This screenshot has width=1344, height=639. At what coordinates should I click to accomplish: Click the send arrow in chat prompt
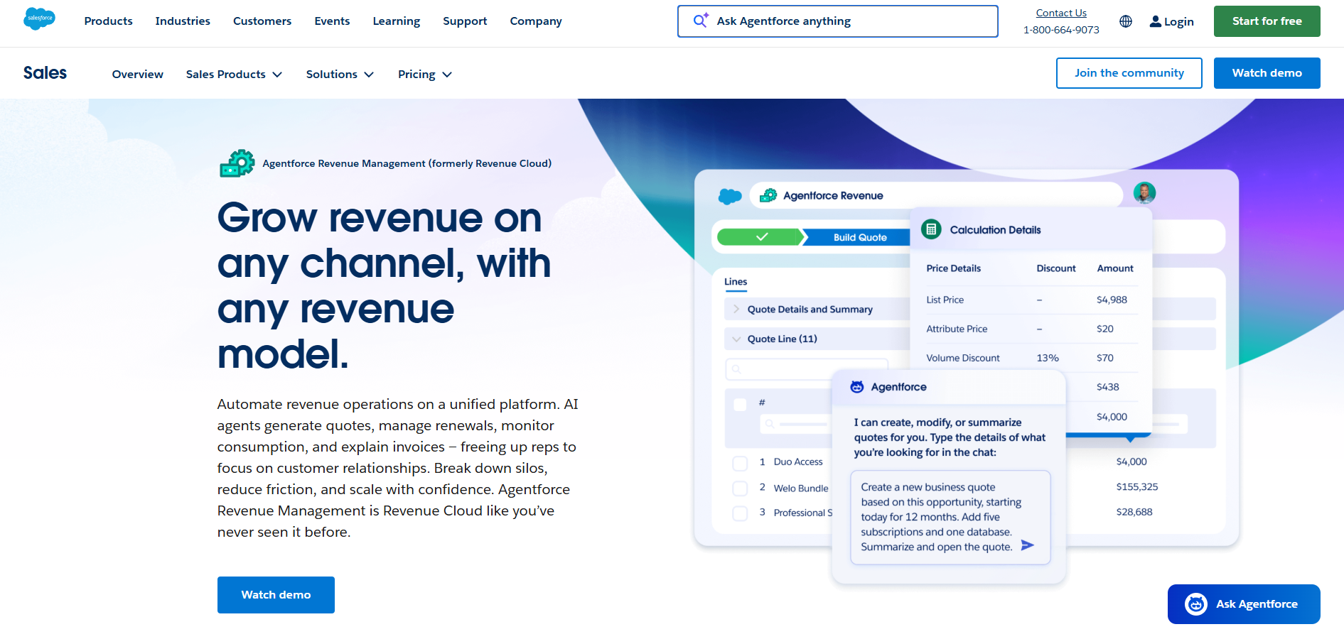pyautogui.click(x=1028, y=545)
